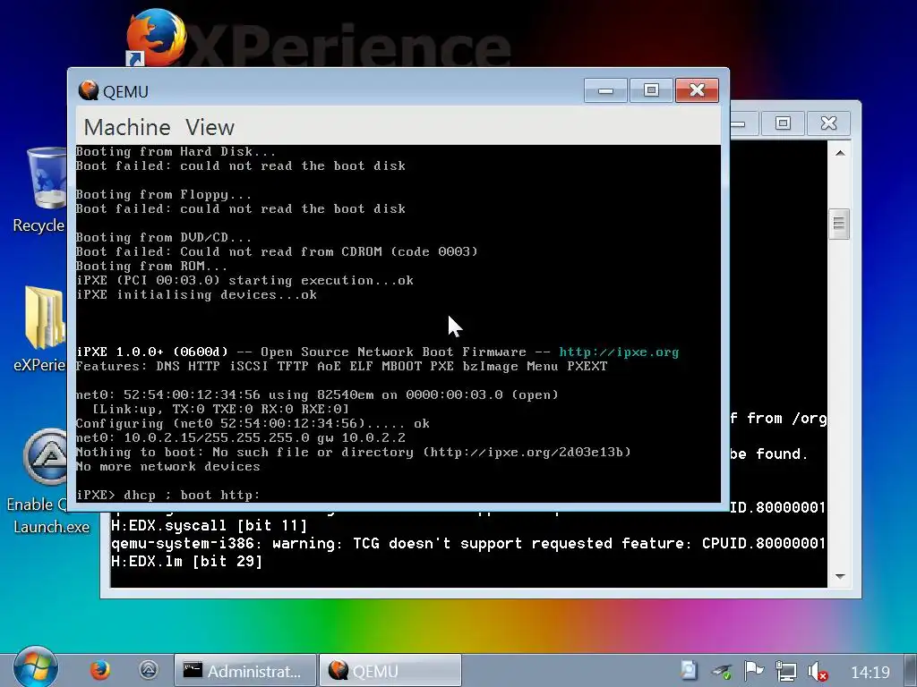The image size is (917, 687).
Task: Click the console scrollbar thumb
Action: tap(839, 224)
